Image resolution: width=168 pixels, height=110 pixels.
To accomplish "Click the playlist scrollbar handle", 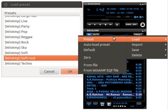I will tap(144, 91).
